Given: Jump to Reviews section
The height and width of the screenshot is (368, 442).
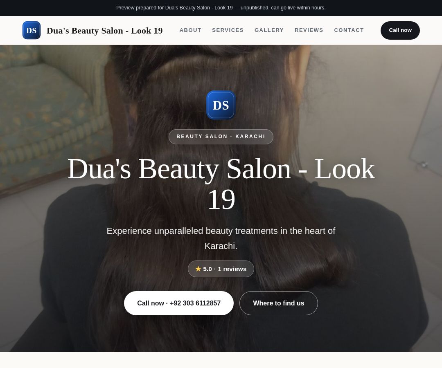Looking at the screenshot, I should point(309,30).
